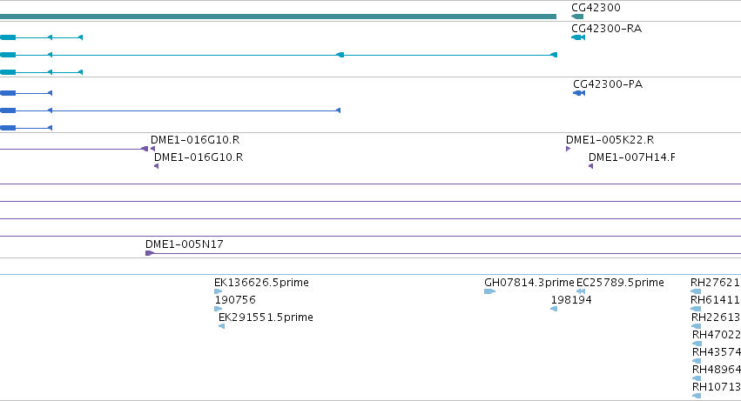The image size is (741, 401).
Task: Select the EK291551.5prime arrow glyph
Action: (222, 326)
